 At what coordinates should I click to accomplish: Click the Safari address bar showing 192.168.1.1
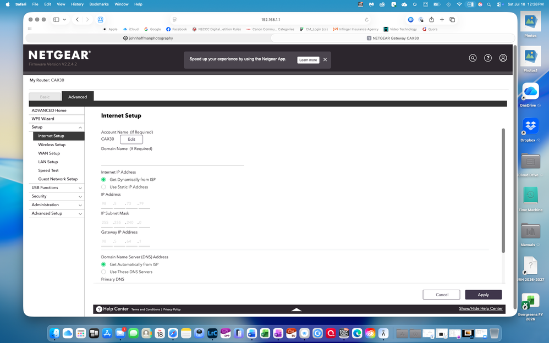coord(270,20)
